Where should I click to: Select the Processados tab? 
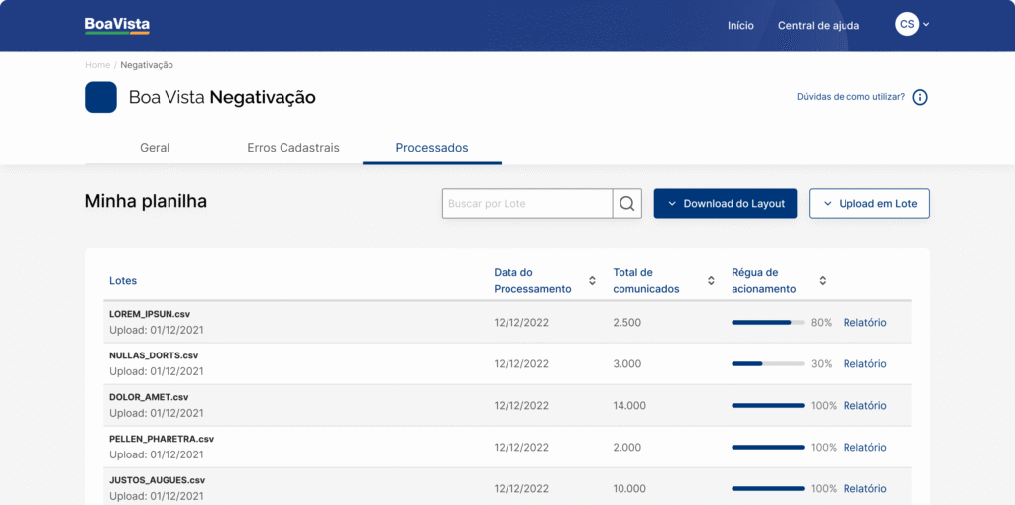432,148
